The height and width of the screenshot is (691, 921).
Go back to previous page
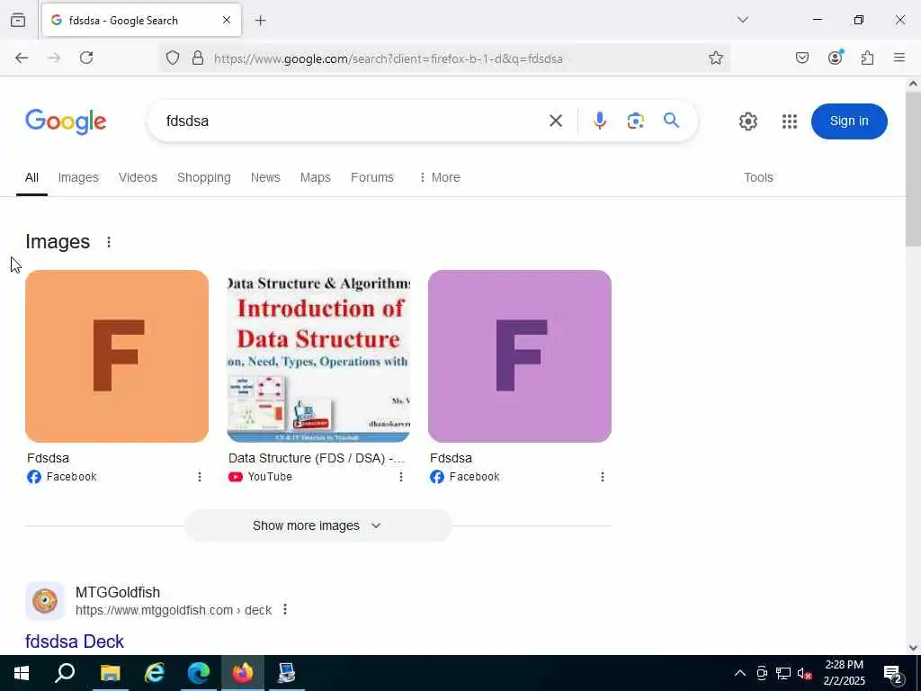(22, 58)
